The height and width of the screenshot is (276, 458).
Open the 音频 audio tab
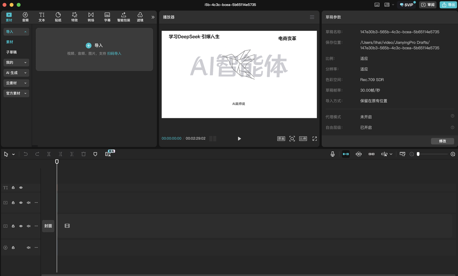point(25,17)
